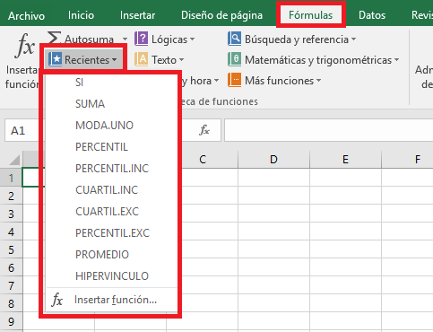Select row 3 header

(x=11, y=214)
